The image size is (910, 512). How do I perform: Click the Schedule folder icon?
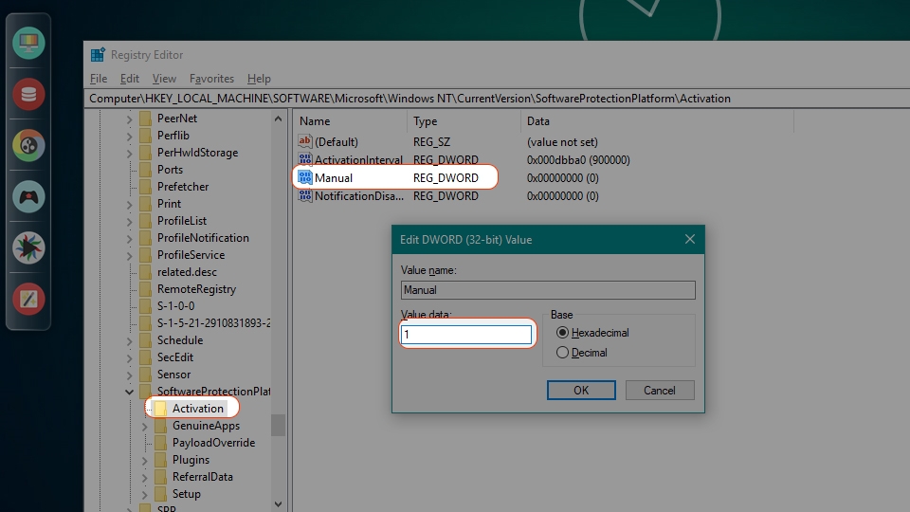coord(145,340)
